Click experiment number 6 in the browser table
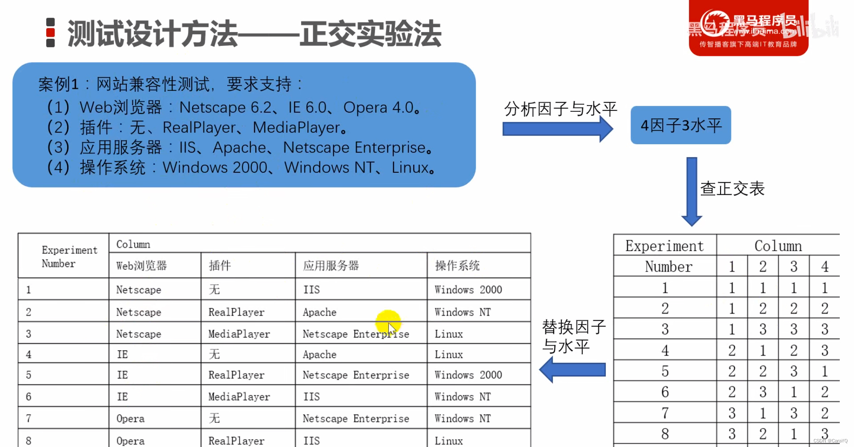The image size is (854, 447). point(63,396)
